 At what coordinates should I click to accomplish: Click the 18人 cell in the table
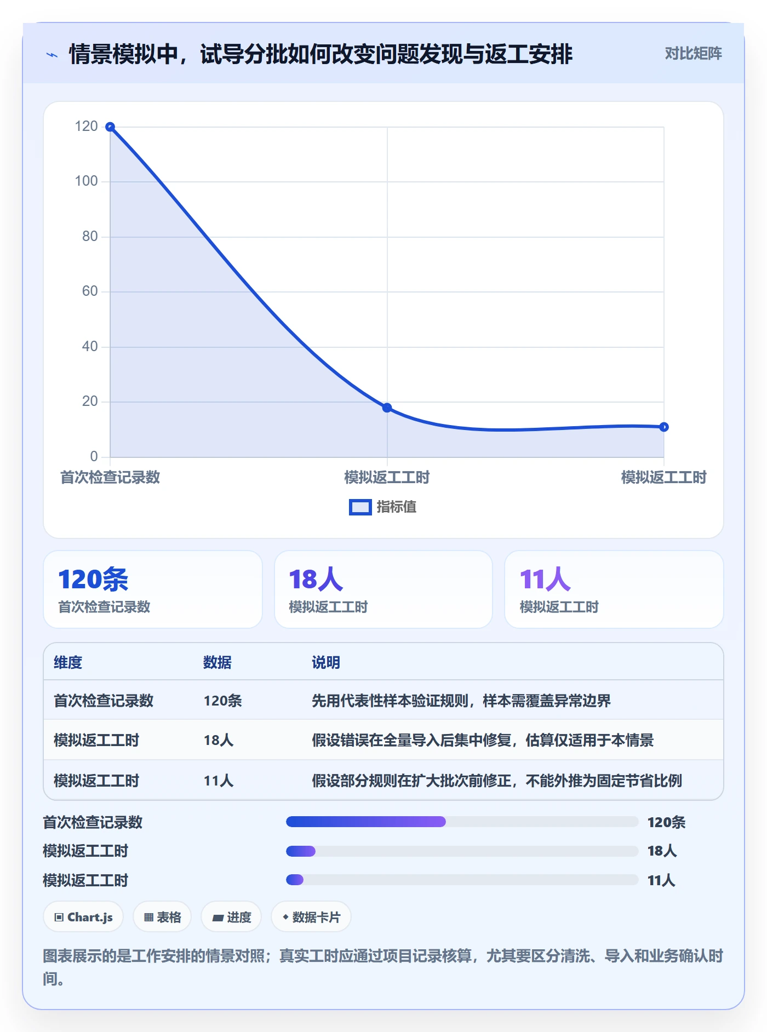click(219, 741)
